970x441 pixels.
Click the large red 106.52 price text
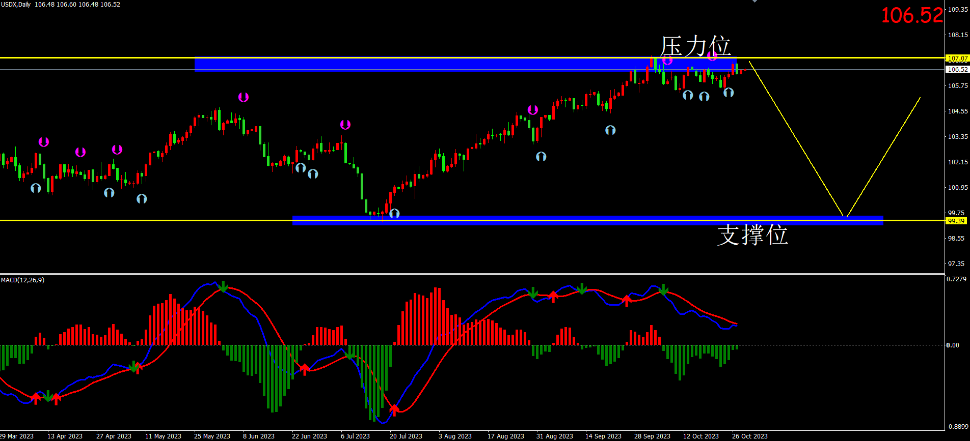pyautogui.click(x=911, y=15)
